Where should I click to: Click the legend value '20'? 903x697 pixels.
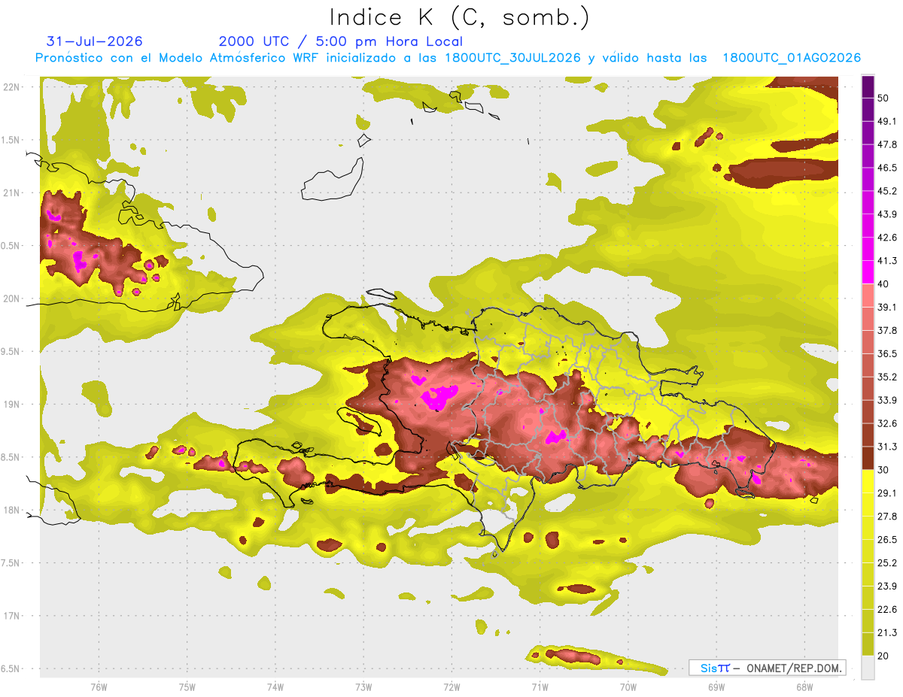click(x=884, y=656)
